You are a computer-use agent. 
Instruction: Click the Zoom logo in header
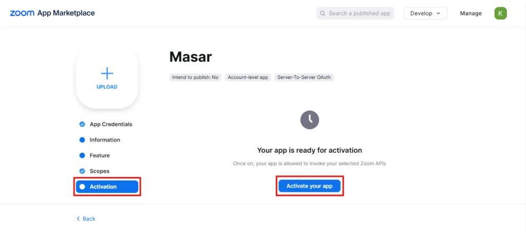point(22,13)
